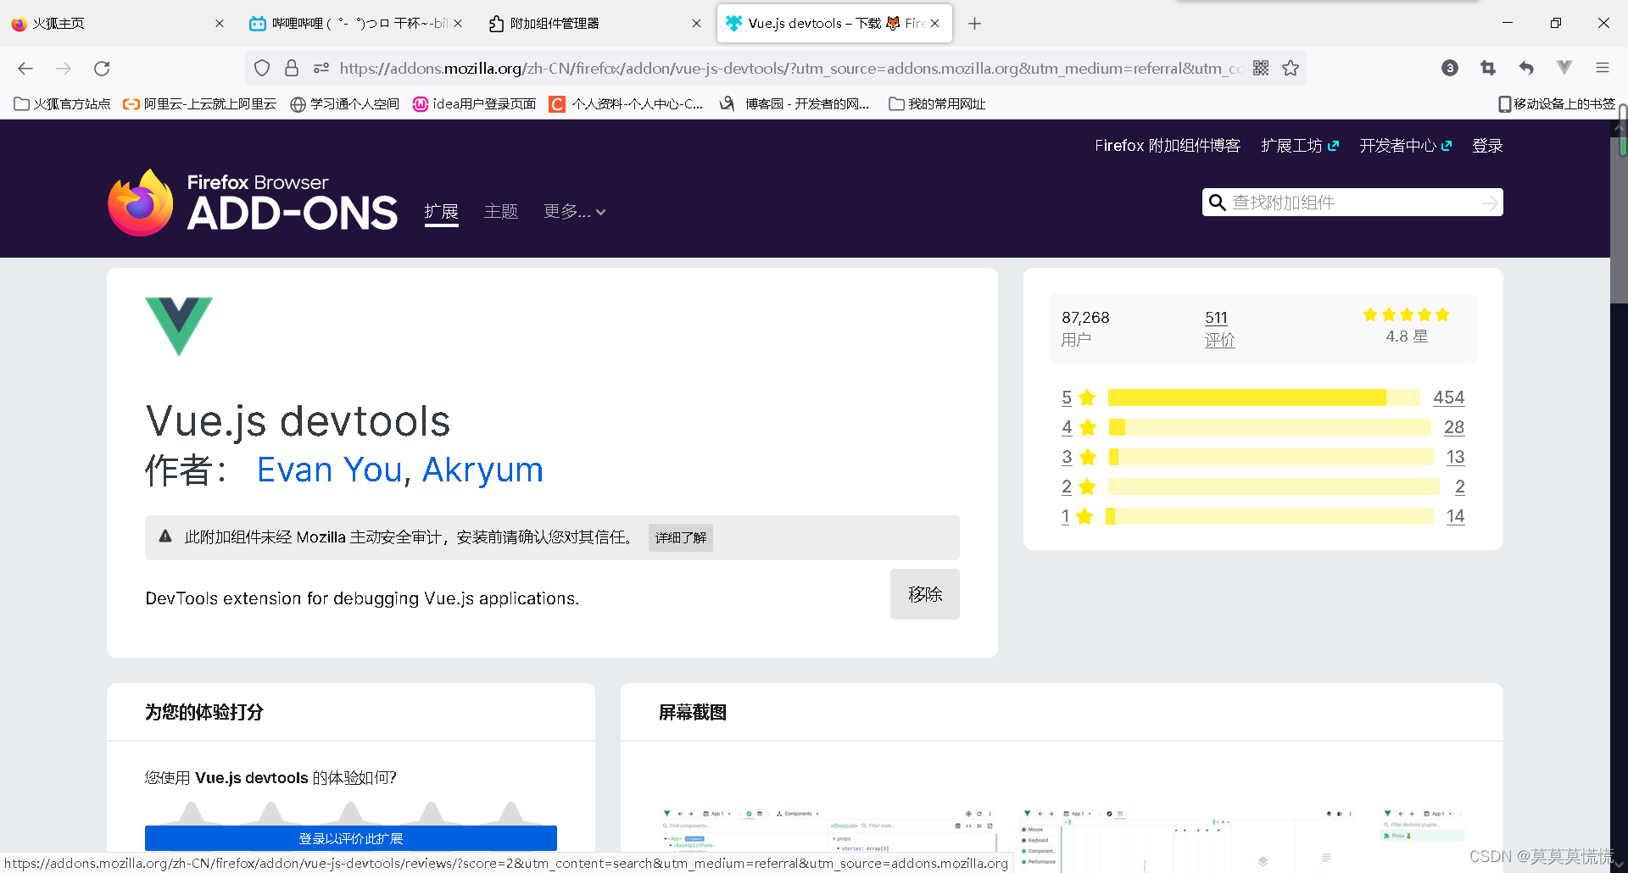The width and height of the screenshot is (1628, 873).
Task: Switch to the 火狐主页 tab
Action: pyautogui.click(x=119, y=24)
